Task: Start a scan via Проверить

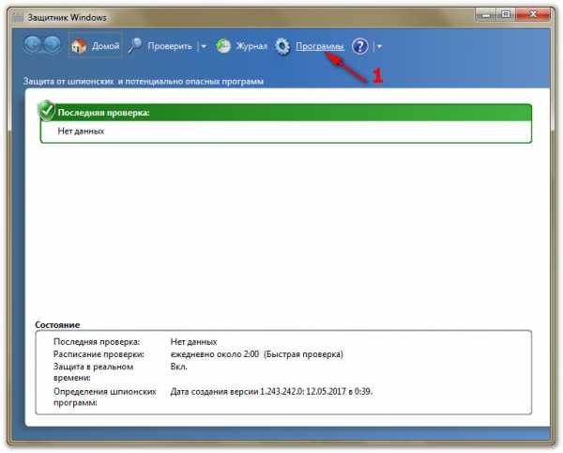Action: pyautogui.click(x=170, y=46)
